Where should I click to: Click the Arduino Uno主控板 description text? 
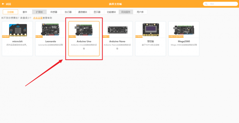[x=84, y=47]
